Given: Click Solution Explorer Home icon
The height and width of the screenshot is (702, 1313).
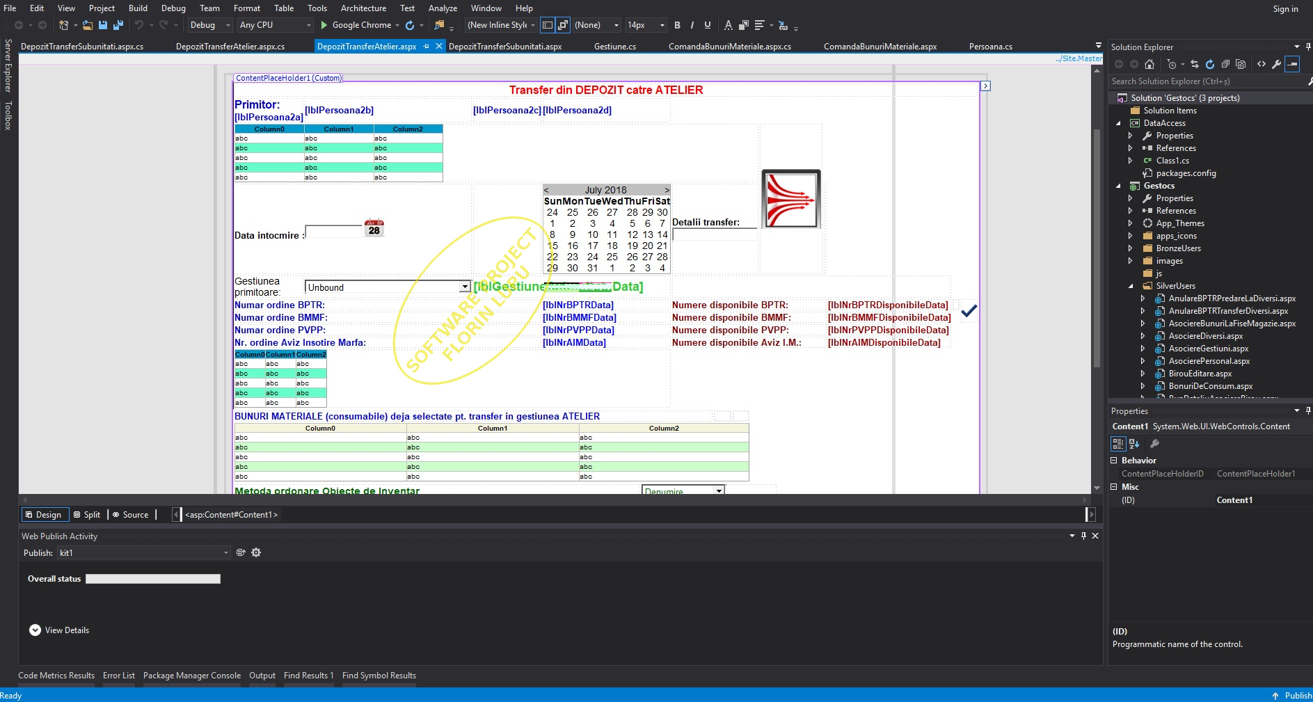Looking at the screenshot, I should tap(1149, 64).
